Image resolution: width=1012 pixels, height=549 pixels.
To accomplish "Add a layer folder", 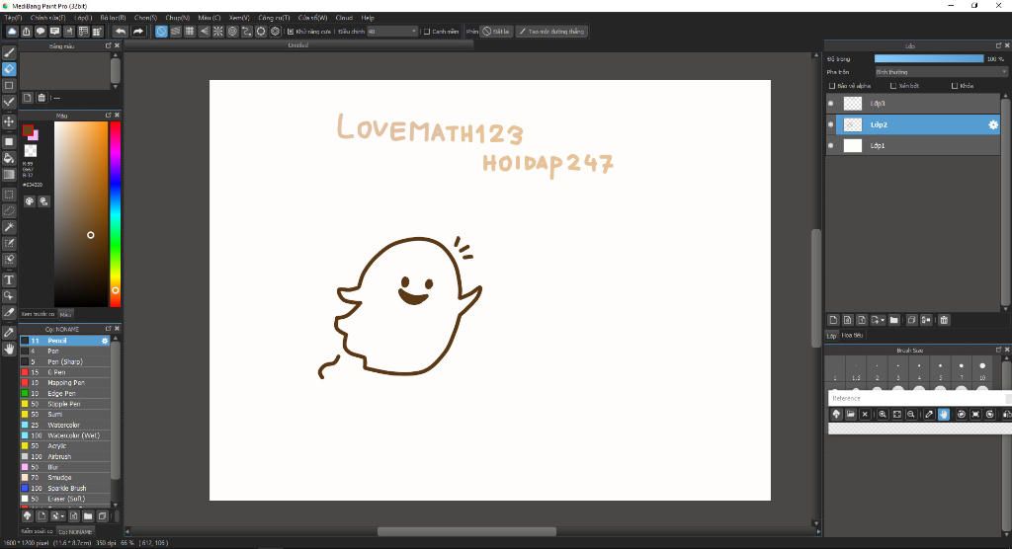I will [893, 320].
